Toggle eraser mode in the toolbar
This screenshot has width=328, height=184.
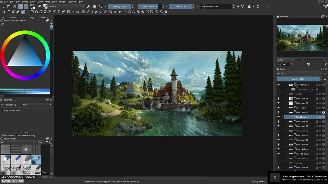click(88, 6)
